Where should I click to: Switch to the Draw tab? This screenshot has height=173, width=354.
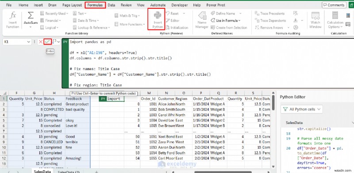[x=52, y=5]
